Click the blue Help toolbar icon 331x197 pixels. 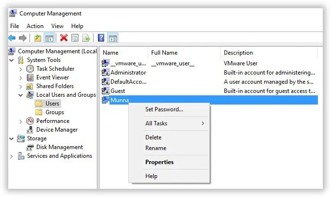point(101,38)
